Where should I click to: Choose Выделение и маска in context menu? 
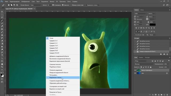63,78
